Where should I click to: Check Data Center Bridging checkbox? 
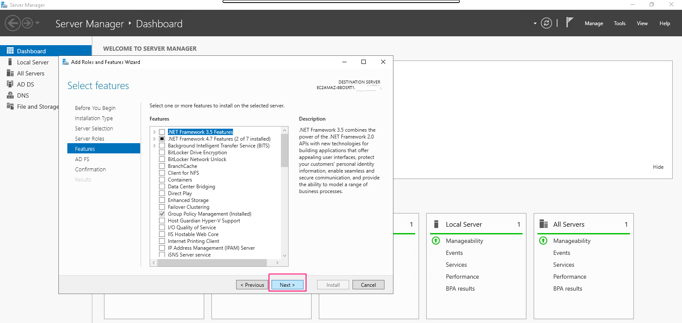(x=162, y=187)
